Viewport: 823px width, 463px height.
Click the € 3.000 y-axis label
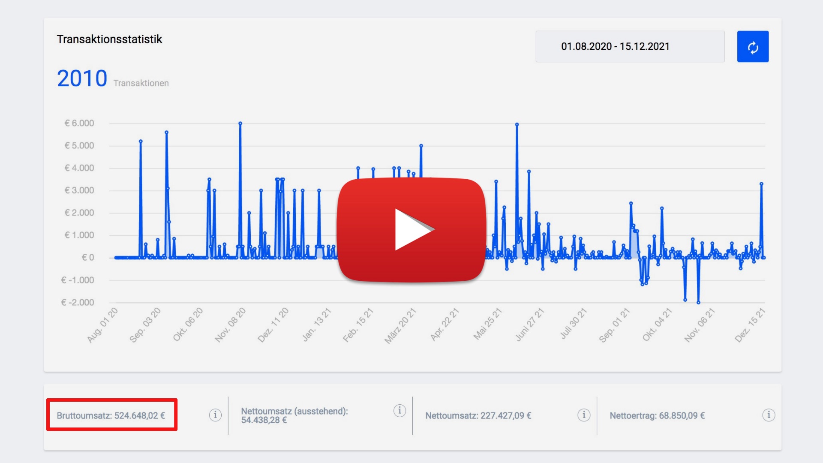click(x=79, y=190)
